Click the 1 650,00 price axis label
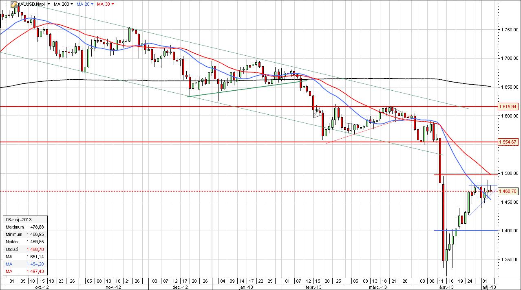 coord(509,87)
